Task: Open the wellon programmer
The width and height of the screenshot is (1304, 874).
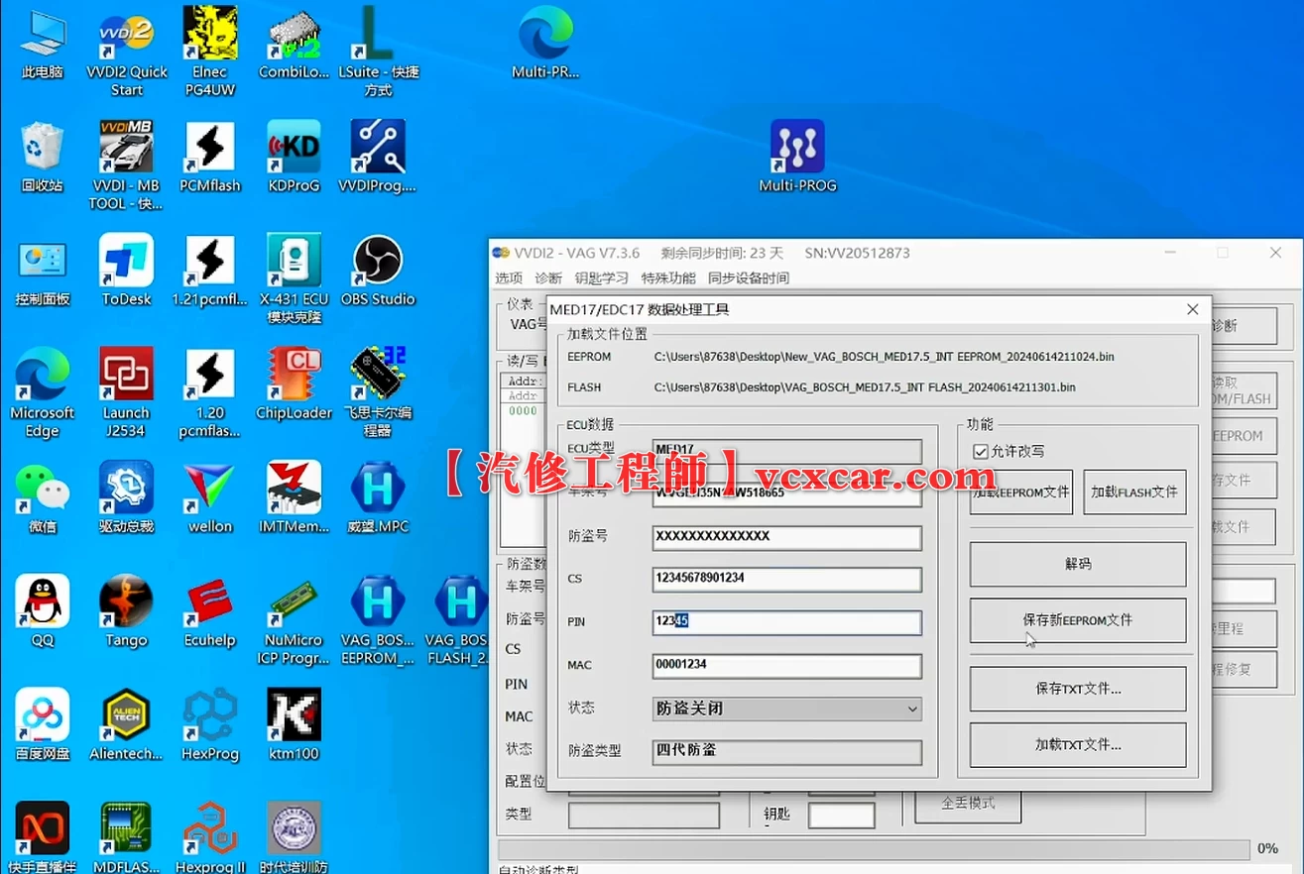Action: [x=210, y=486]
